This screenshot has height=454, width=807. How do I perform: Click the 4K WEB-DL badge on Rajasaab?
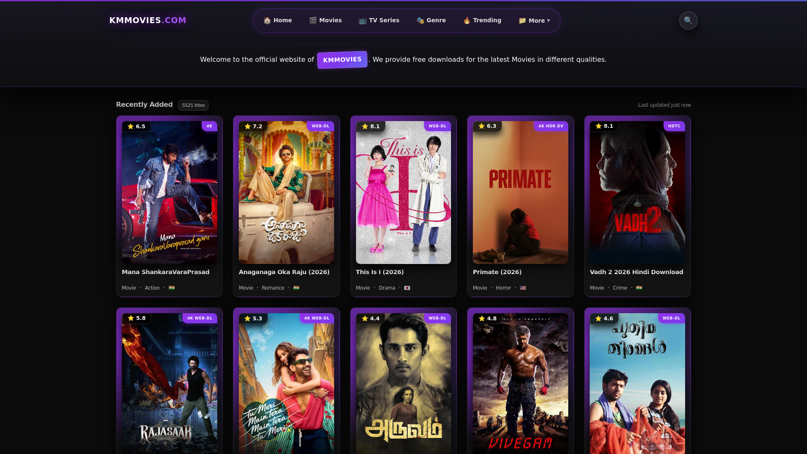coord(200,318)
